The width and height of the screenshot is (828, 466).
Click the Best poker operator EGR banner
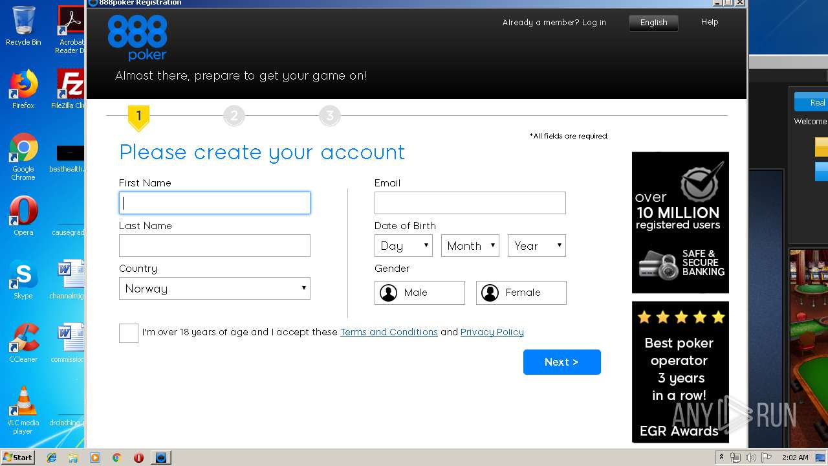[681, 372]
